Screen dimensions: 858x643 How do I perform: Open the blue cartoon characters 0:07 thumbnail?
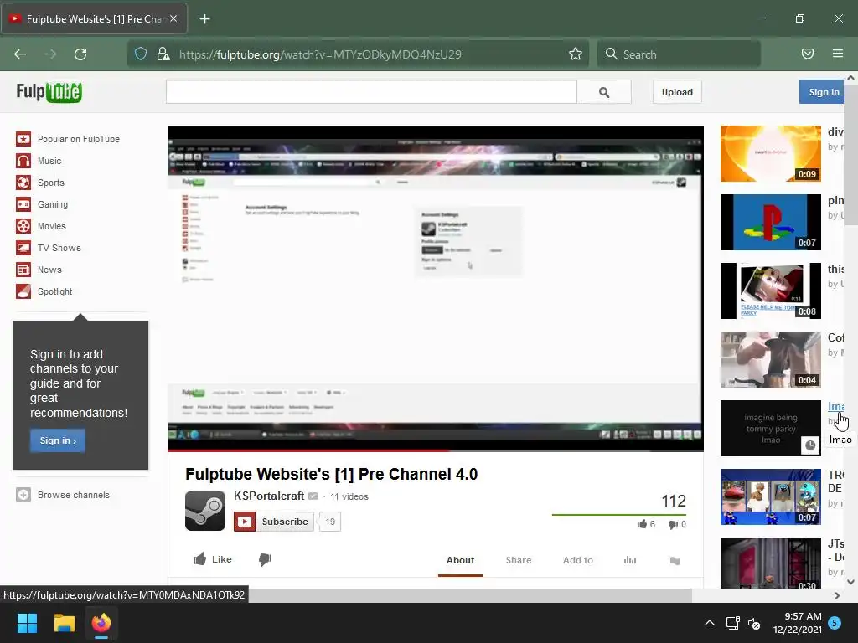tap(771, 496)
